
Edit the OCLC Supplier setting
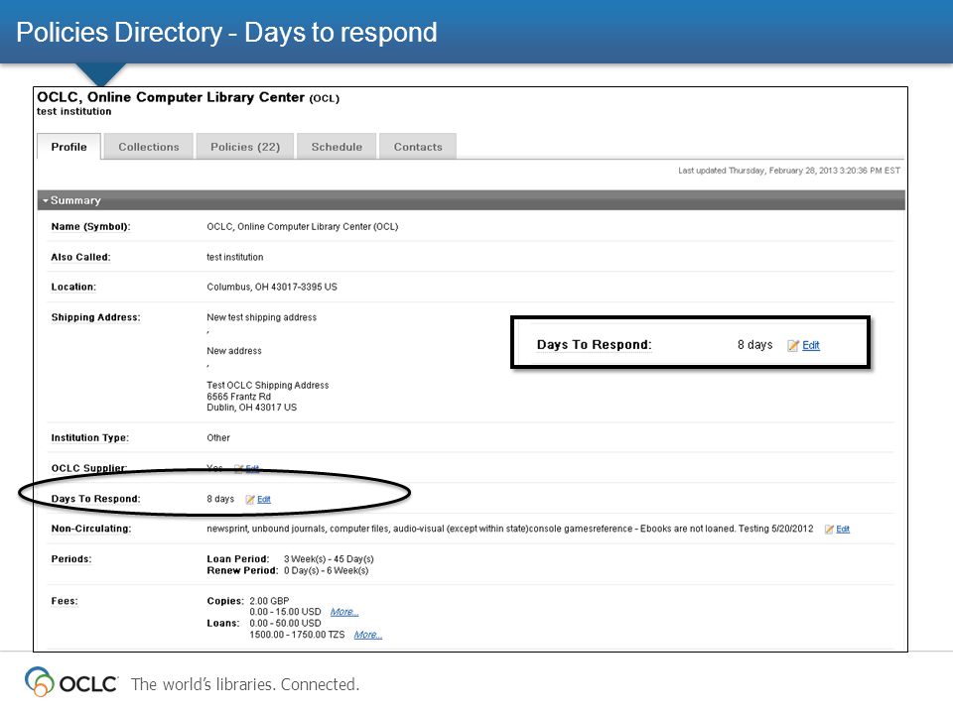252,468
